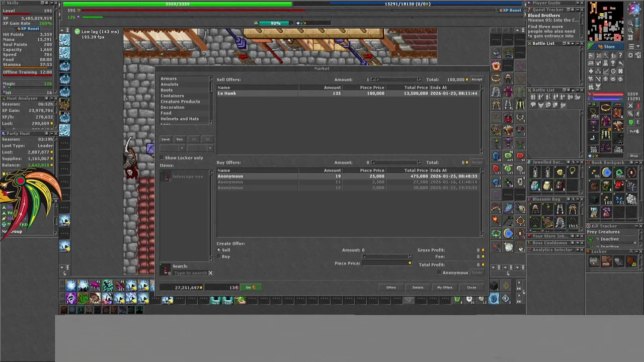Screen dimensions: 644x362
Task: Select Armors category
Action: click(169, 78)
